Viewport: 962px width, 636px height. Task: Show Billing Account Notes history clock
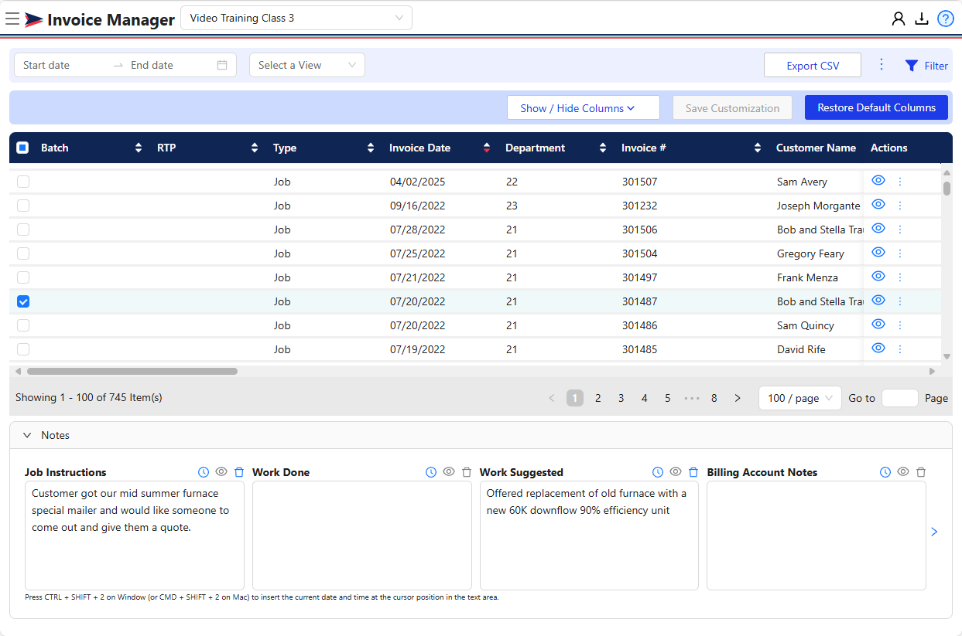click(885, 472)
